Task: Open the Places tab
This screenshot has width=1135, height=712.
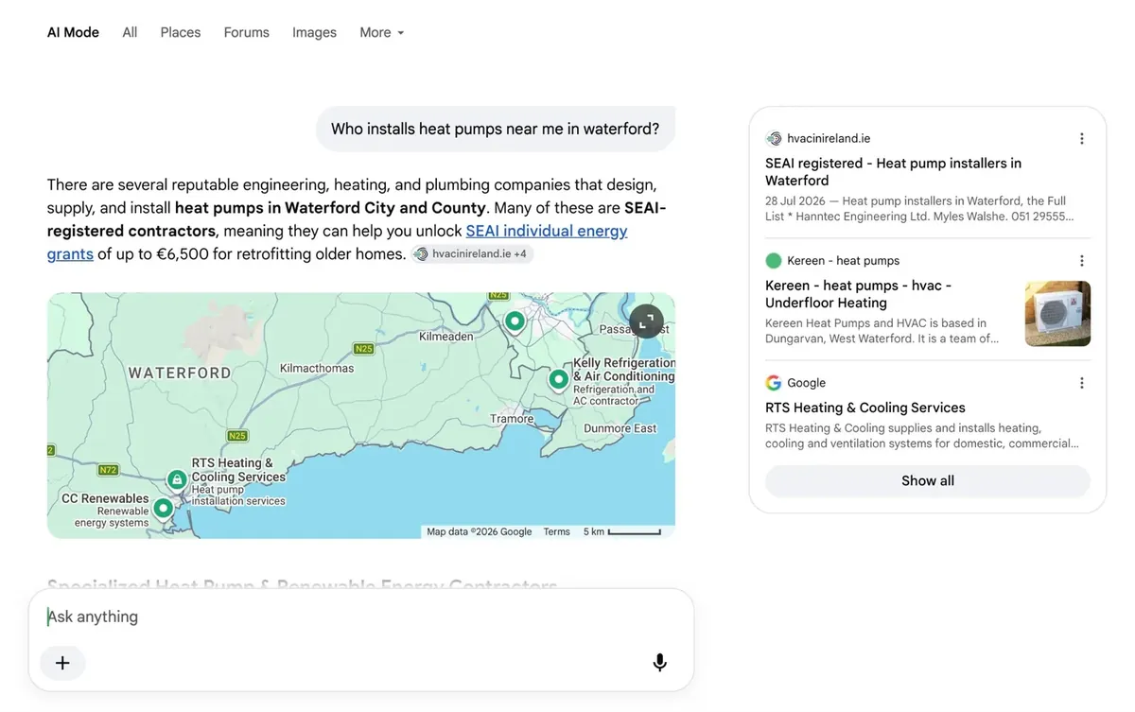Action: (181, 32)
